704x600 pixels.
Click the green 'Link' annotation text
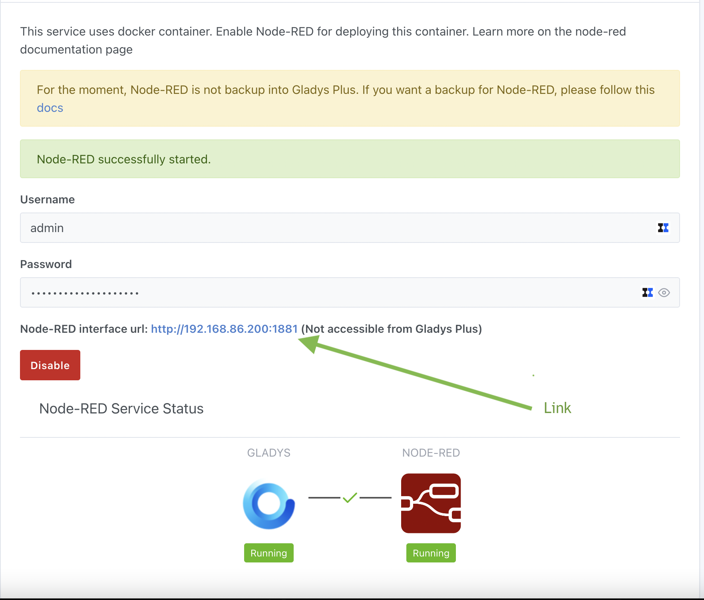557,408
